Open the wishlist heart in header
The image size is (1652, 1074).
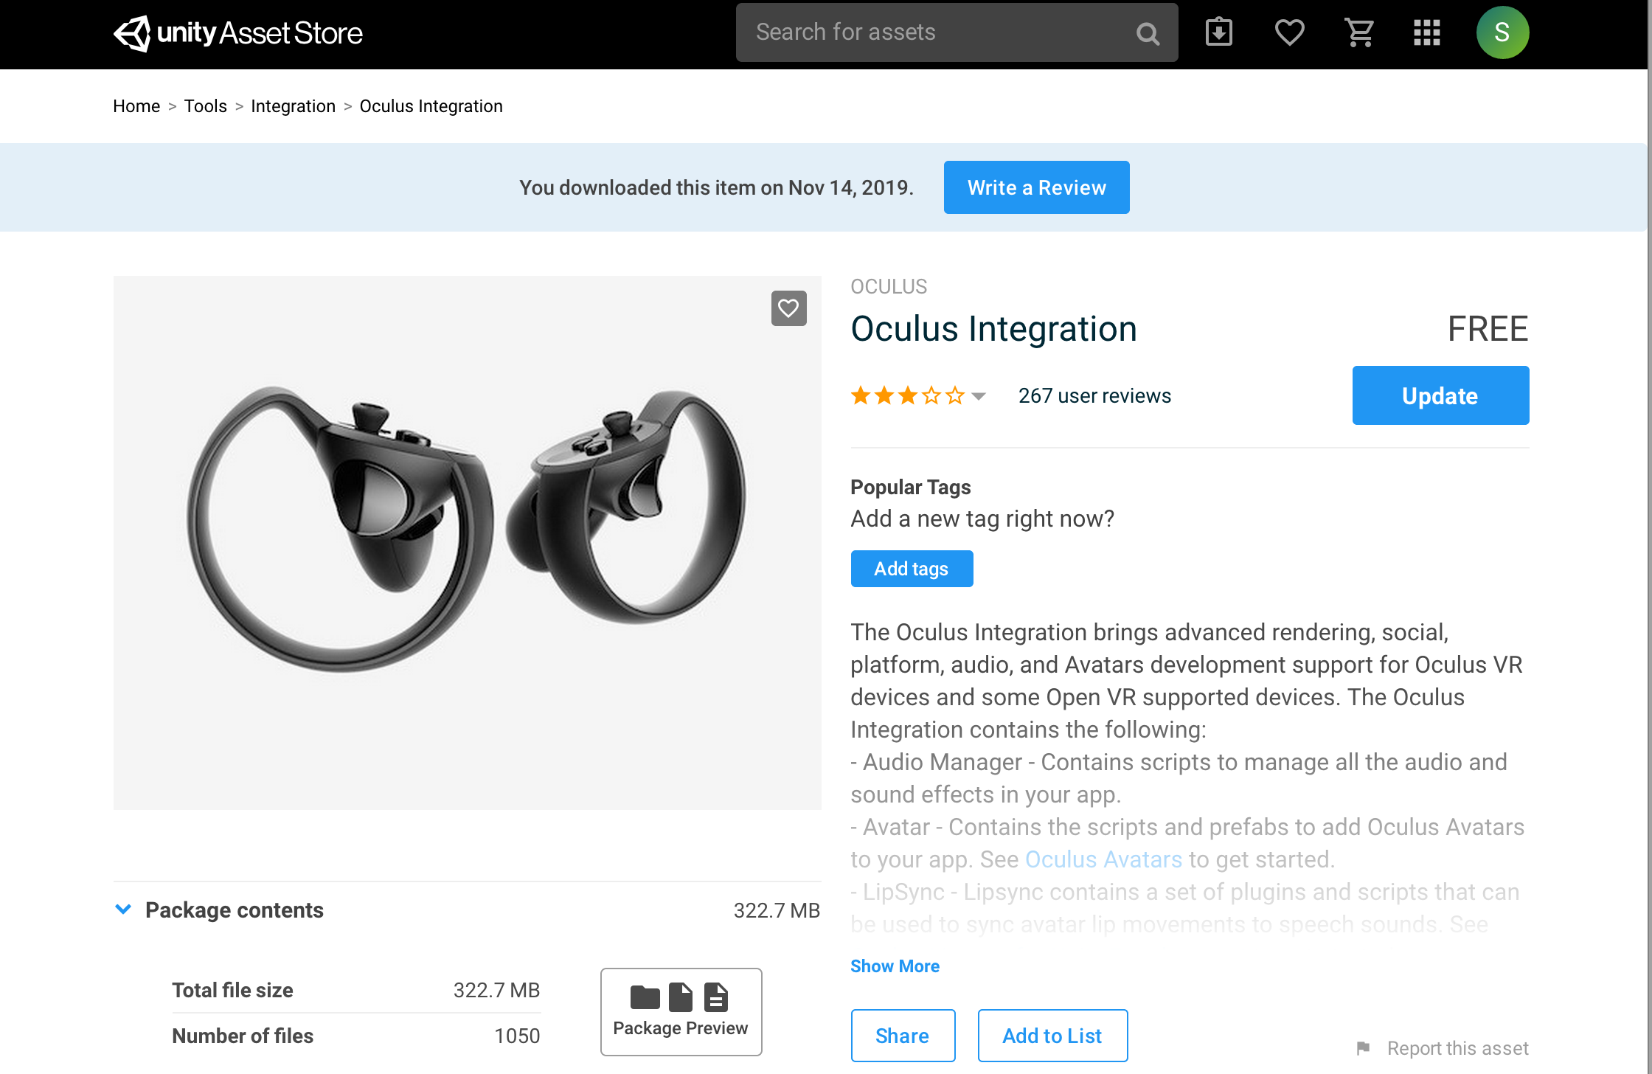coord(1289,33)
